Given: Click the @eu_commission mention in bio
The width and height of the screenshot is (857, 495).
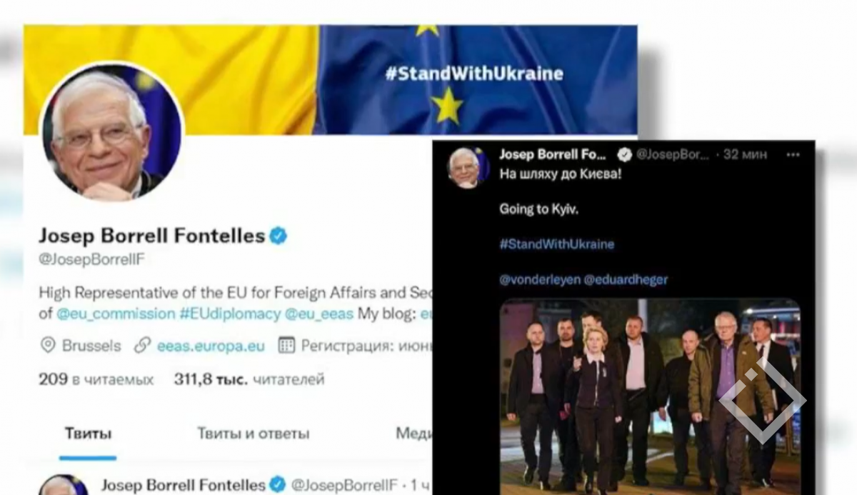Looking at the screenshot, I should tap(116, 314).
